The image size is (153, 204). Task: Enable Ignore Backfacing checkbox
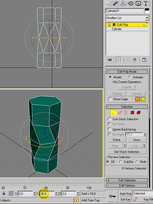(x=110, y=129)
